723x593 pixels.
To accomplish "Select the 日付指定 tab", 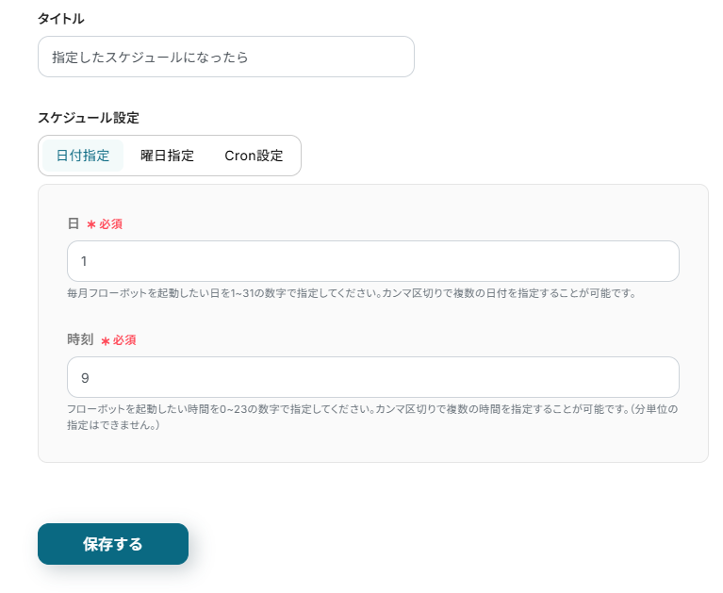I will click(83, 156).
